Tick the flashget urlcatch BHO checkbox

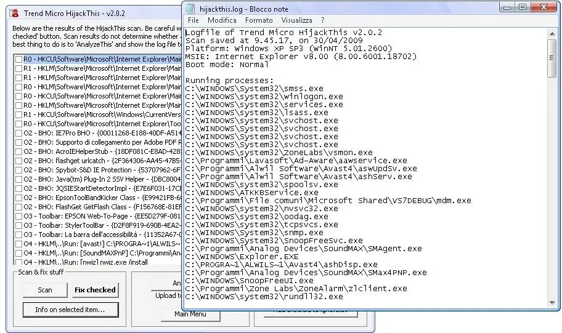(x=19, y=161)
